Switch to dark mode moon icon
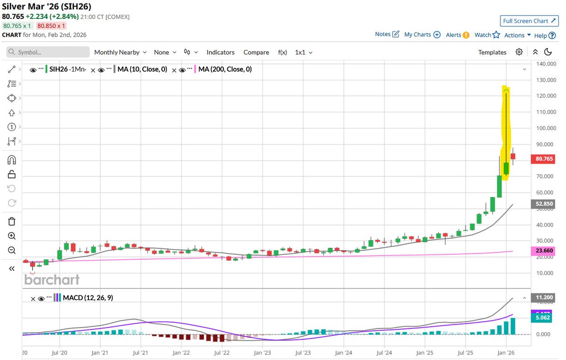Screen dimensions: 566x360 click(x=548, y=52)
